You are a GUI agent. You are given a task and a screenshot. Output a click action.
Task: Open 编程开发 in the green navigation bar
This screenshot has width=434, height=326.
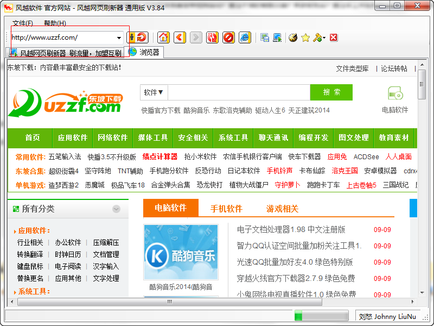(x=314, y=138)
